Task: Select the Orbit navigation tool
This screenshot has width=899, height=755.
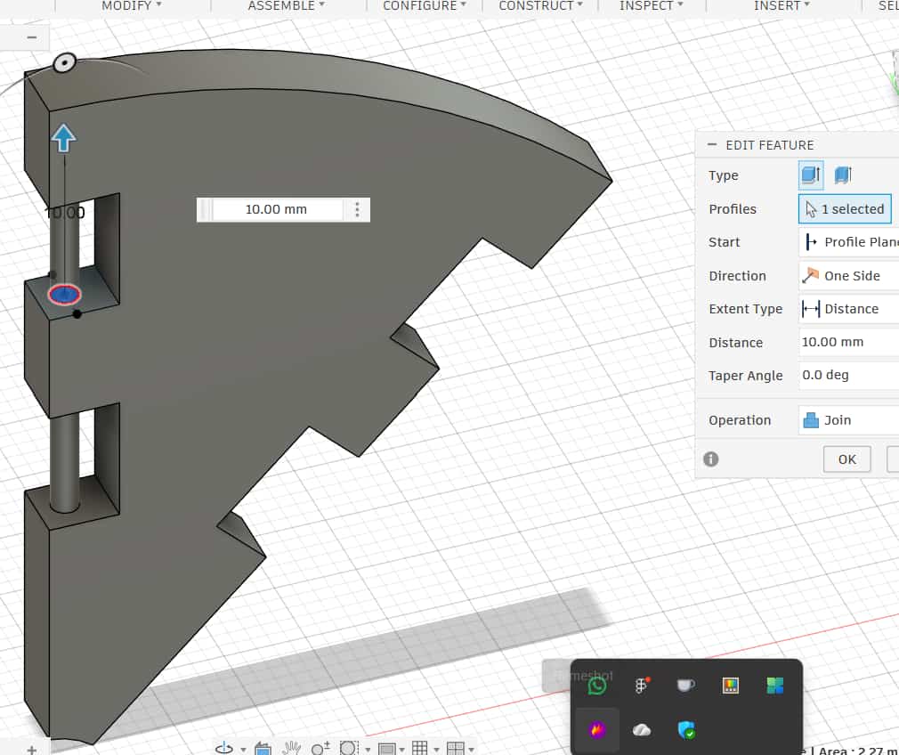Action: (x=224, y=748)
